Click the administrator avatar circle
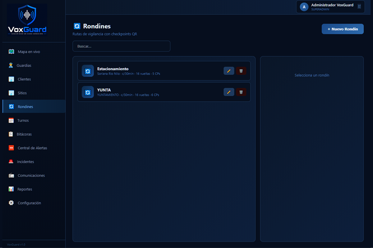 (x=304, y=7)
